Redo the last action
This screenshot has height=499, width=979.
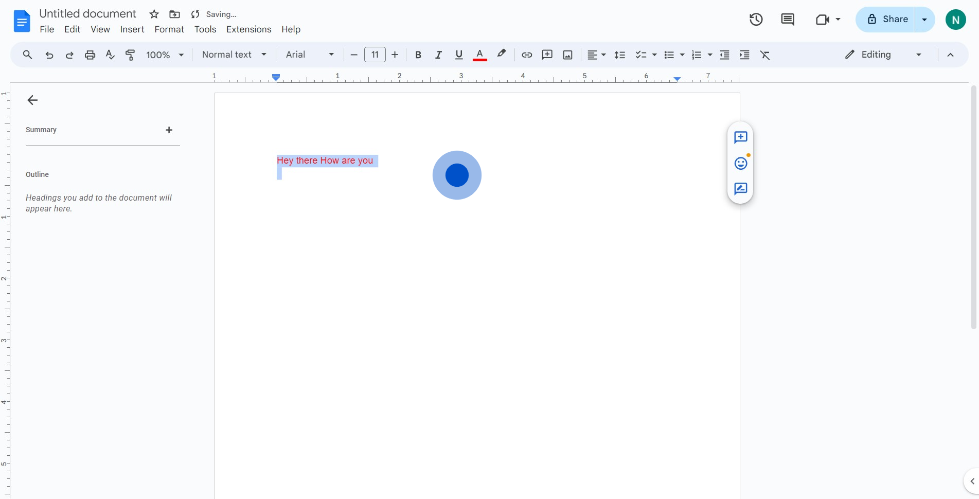point(69,55)
